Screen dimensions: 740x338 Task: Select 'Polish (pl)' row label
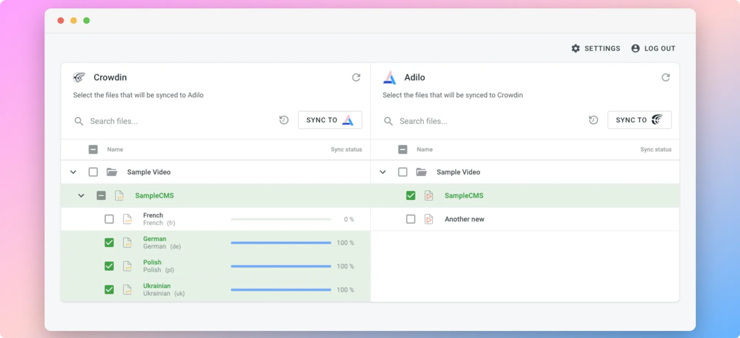pyautogui.click(x=159, y=266)
